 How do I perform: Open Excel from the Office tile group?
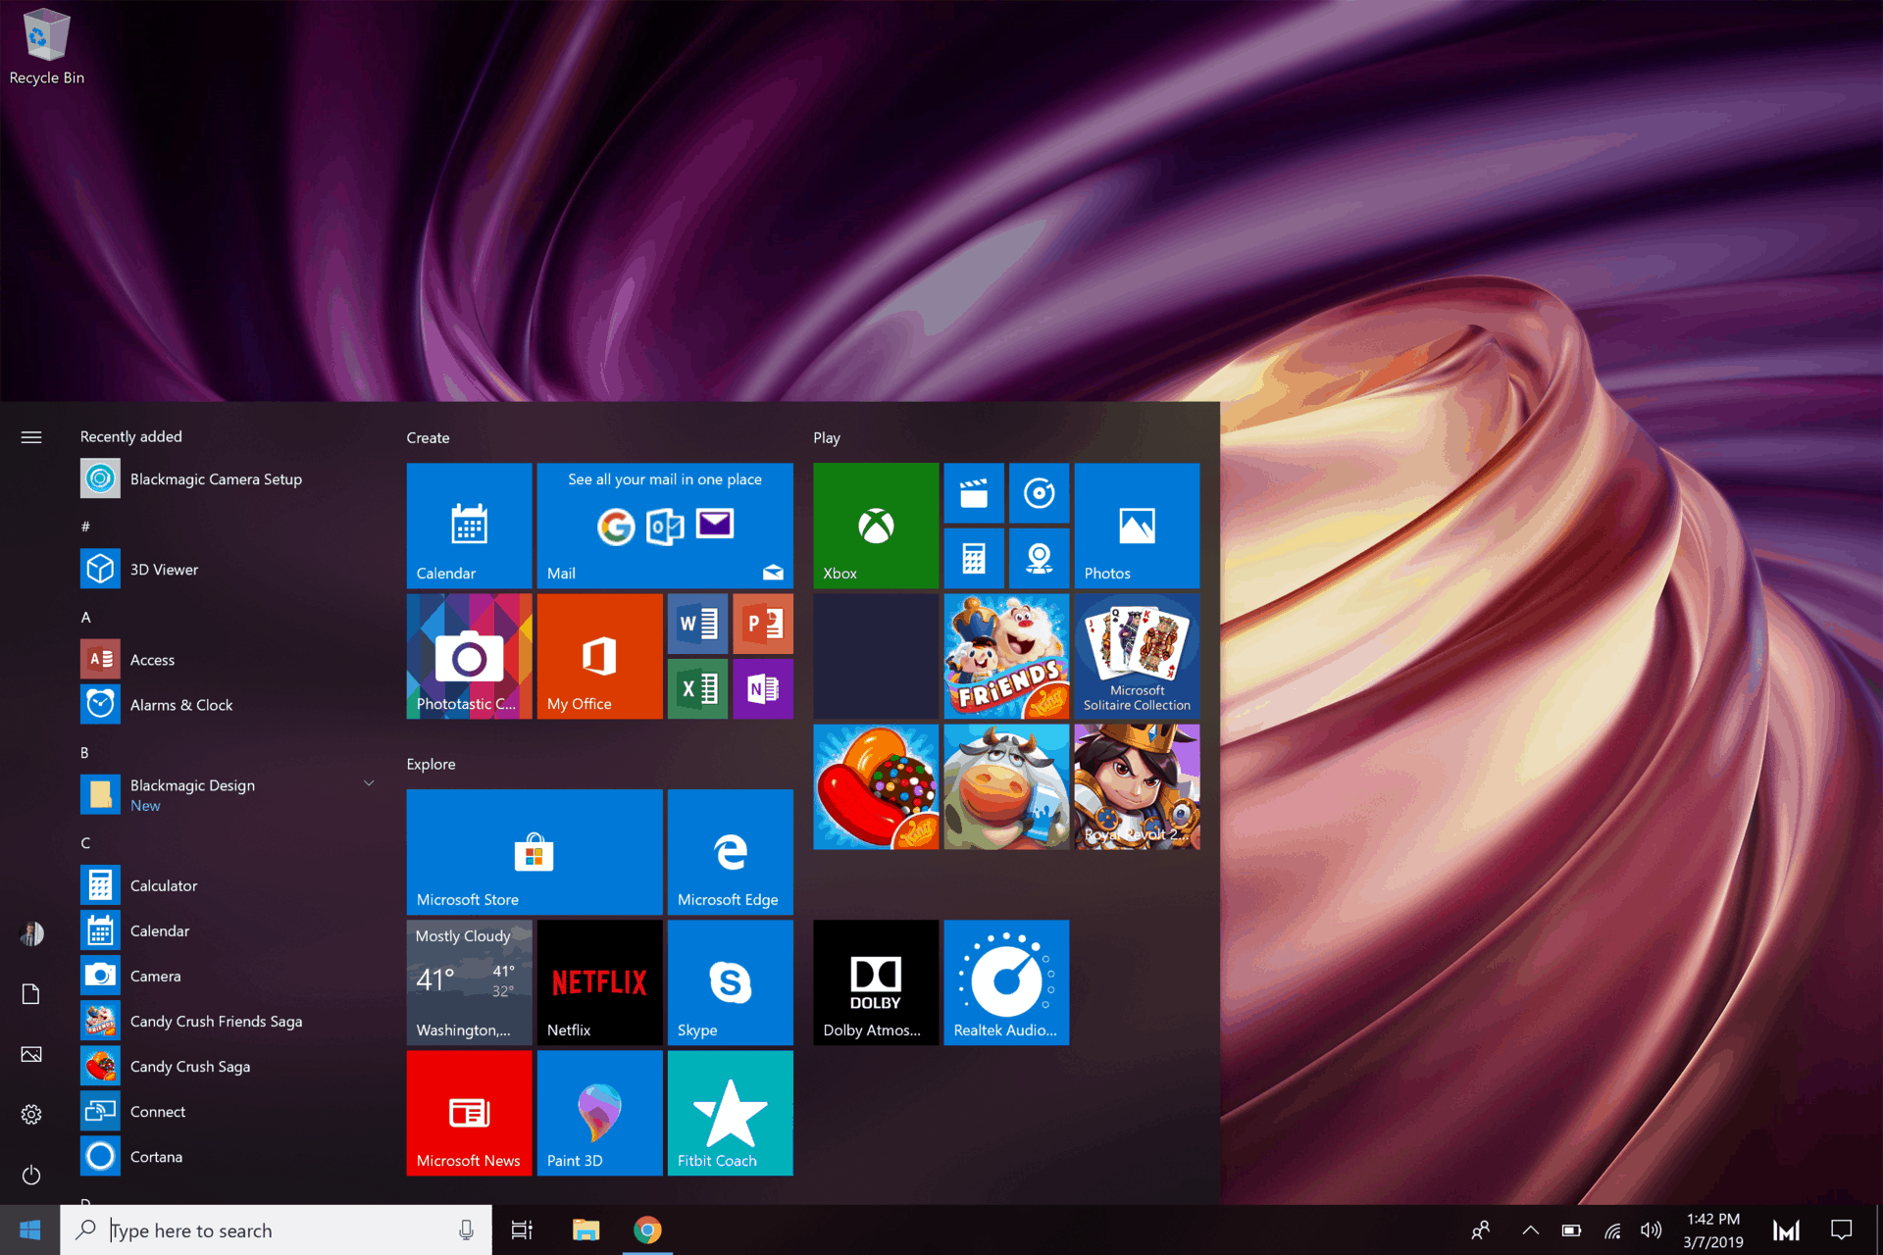tap(697, 688)
